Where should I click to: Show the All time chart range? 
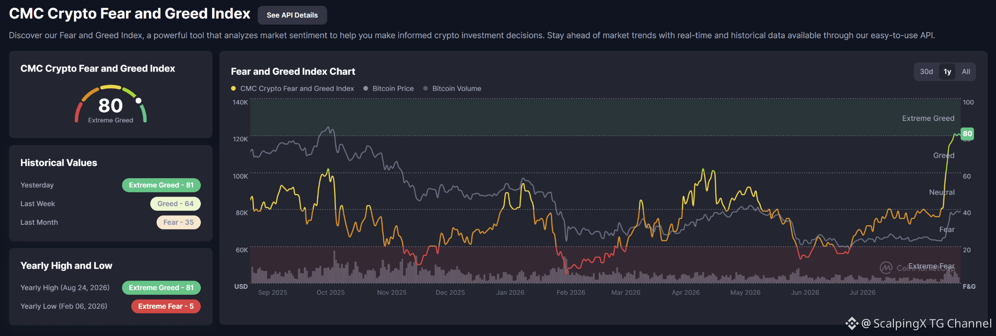(966, 71)
